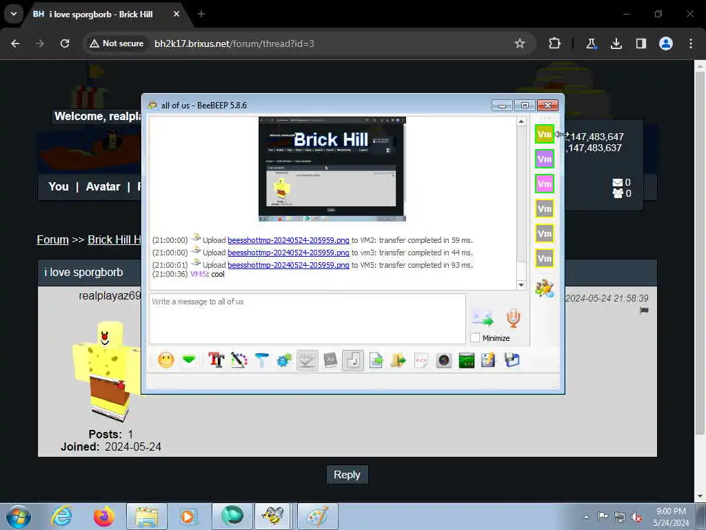706x530 pixels.
Task: Open a new Chrome tab with the plus
Action: [201, 14]
